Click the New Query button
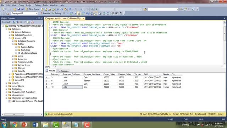 (32, 9)
